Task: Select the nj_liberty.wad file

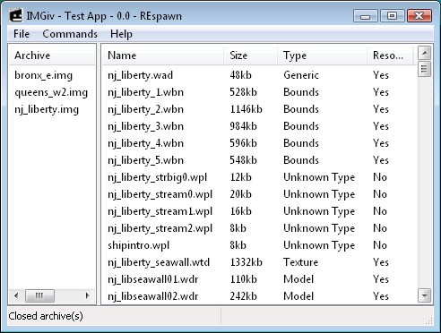Action: (x=141, y=75)
